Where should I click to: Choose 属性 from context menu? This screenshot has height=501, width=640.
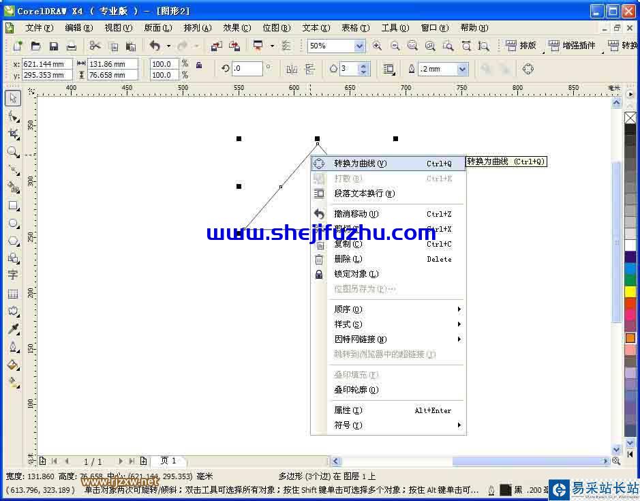pos(388,410)
